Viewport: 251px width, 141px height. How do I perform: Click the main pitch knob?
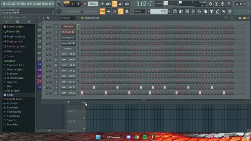pyautogui.click(x=59, y=11)
